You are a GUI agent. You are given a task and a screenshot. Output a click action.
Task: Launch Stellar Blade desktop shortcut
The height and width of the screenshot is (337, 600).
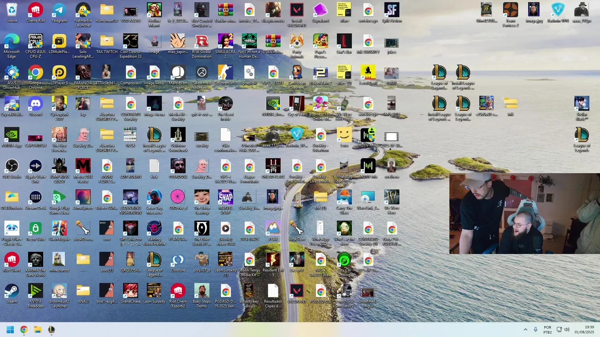[x=582, y=109]
